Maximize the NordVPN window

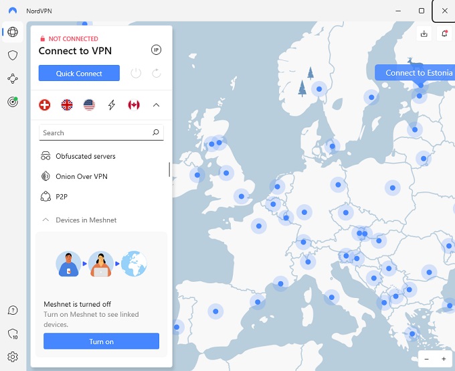(x=422, y=11)
